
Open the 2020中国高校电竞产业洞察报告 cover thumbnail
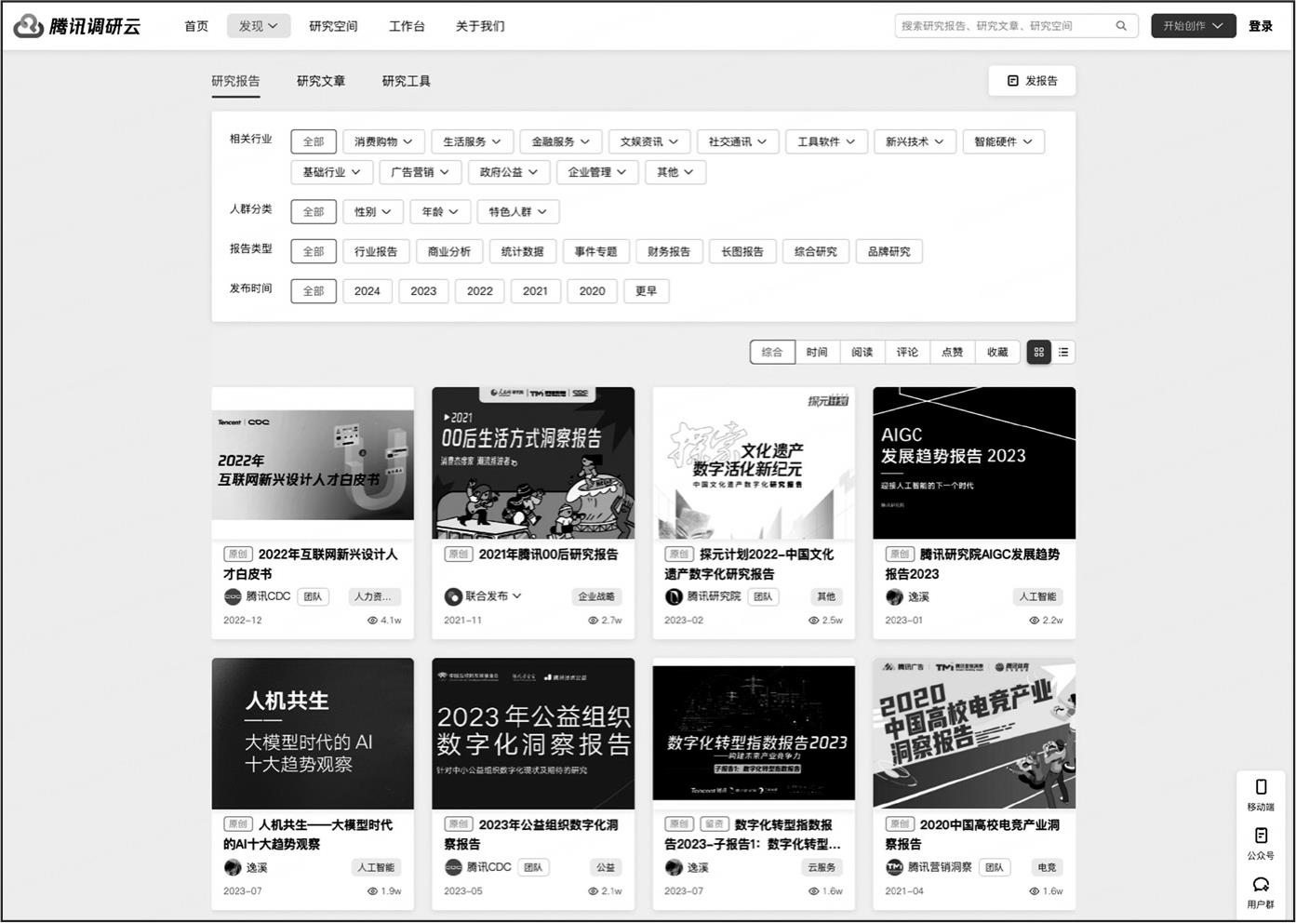[x=974, y=733]
